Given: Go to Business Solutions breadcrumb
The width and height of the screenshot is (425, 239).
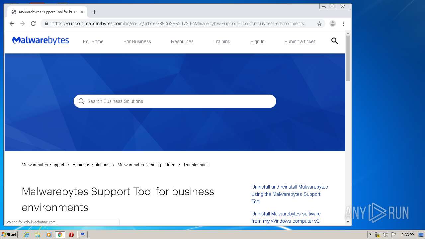Looking at the screenshot, I should 91,165.
